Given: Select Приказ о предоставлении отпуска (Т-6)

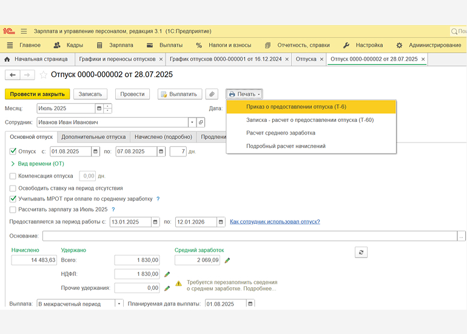Looking at the screenshot, I should 311,107.
